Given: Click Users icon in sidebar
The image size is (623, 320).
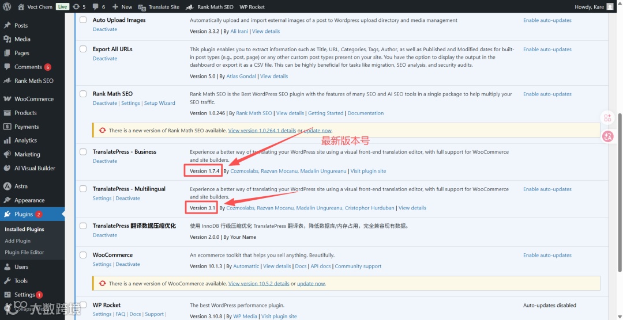Looking at the screenshot, I should (x=7, y=267).
